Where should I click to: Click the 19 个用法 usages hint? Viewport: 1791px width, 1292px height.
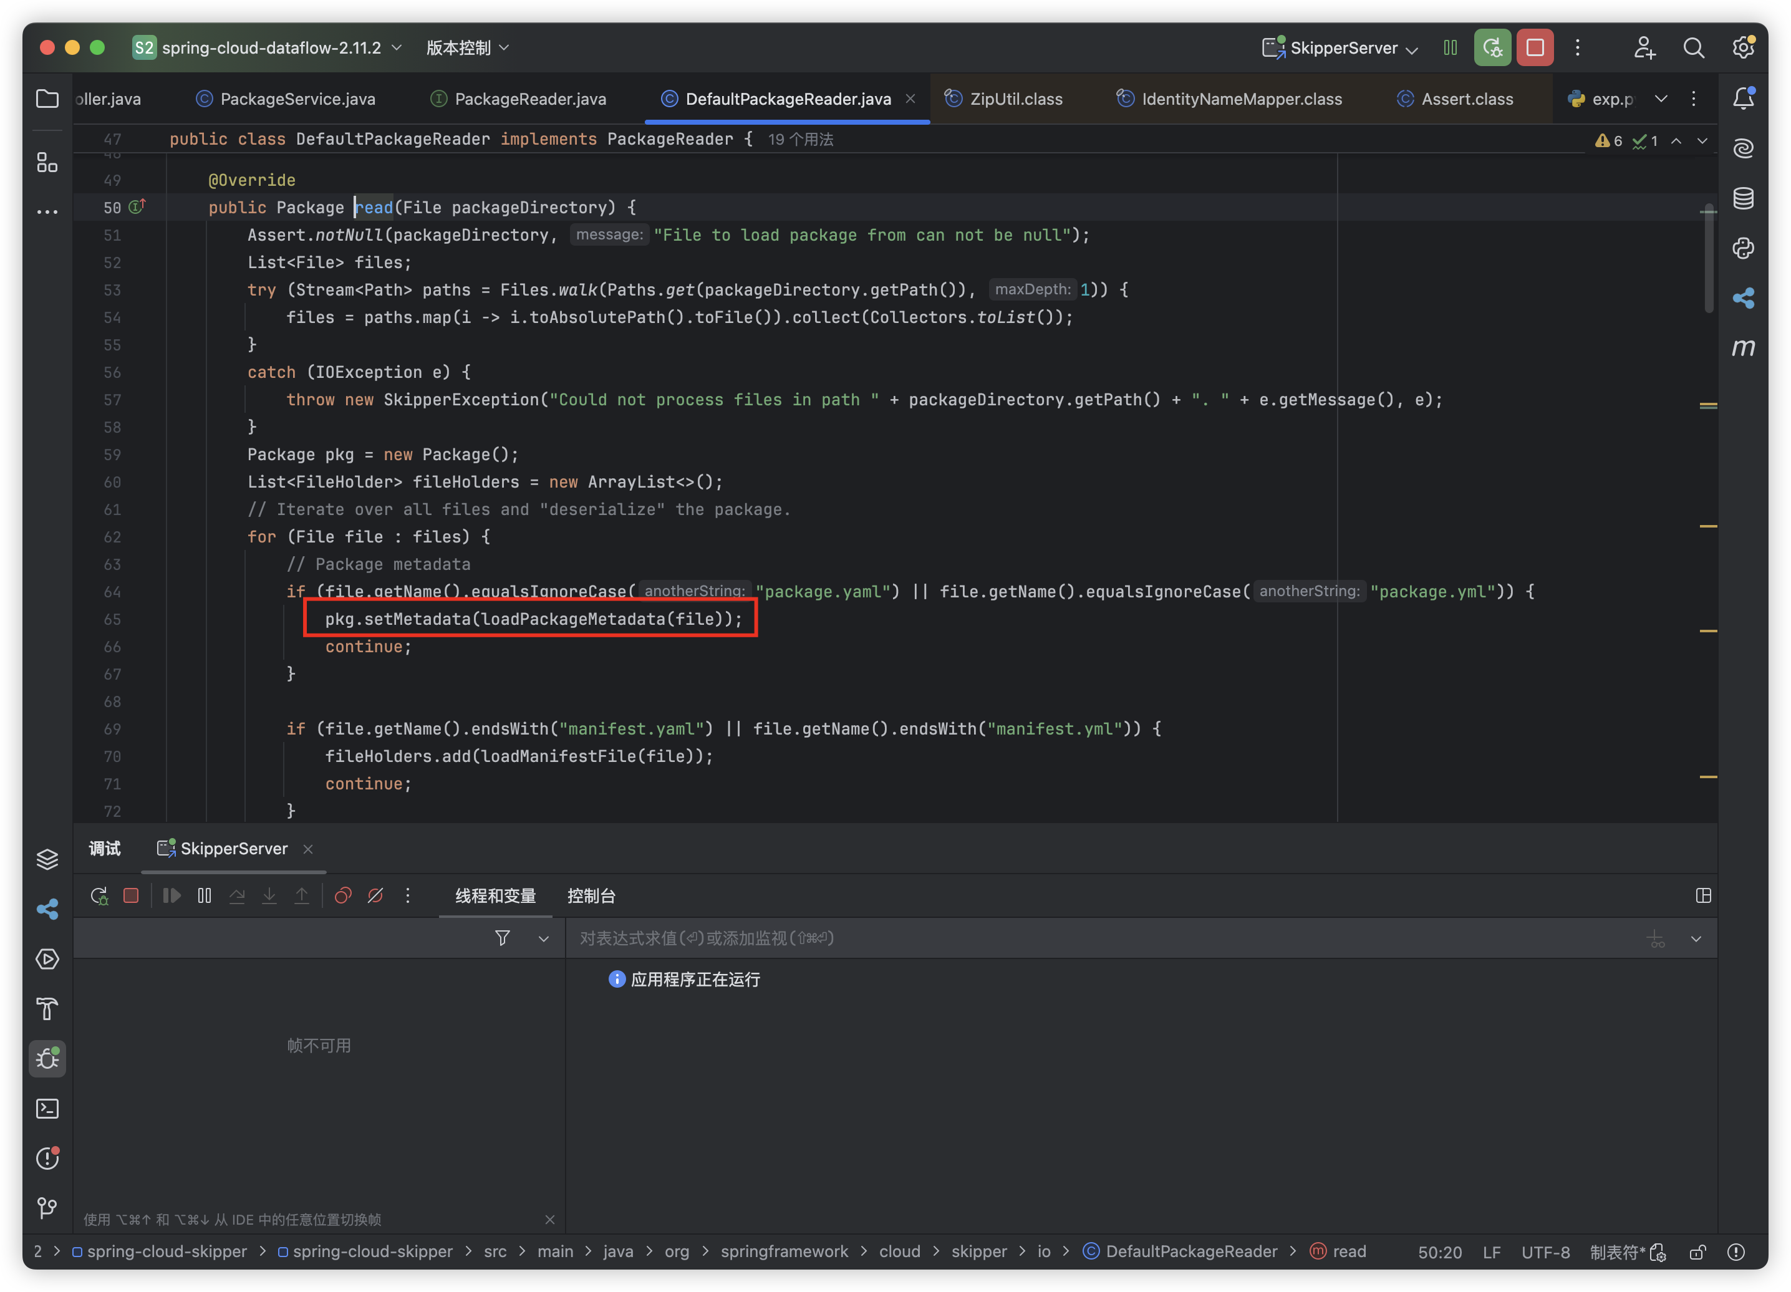(801, 140)
